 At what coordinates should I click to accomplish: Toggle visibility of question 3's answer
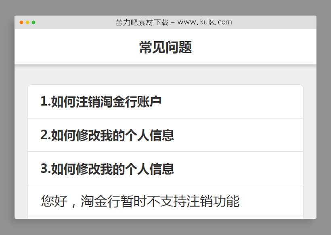point(107,169)
